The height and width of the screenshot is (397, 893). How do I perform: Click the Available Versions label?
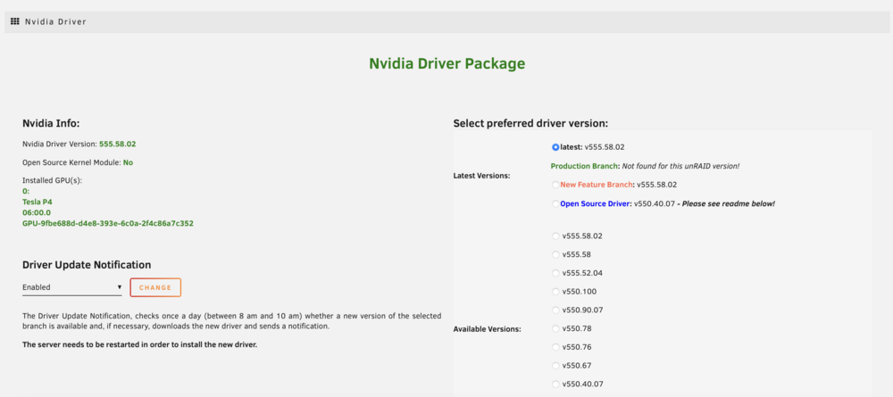487,328
